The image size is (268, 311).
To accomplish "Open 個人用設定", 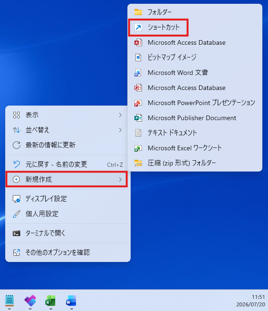I will [67, 214].
